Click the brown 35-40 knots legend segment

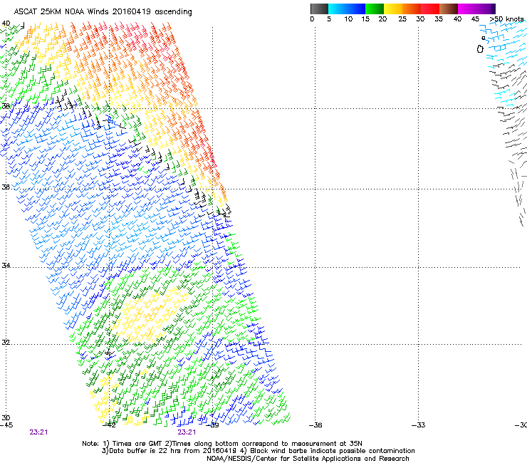tap(449, 9)
